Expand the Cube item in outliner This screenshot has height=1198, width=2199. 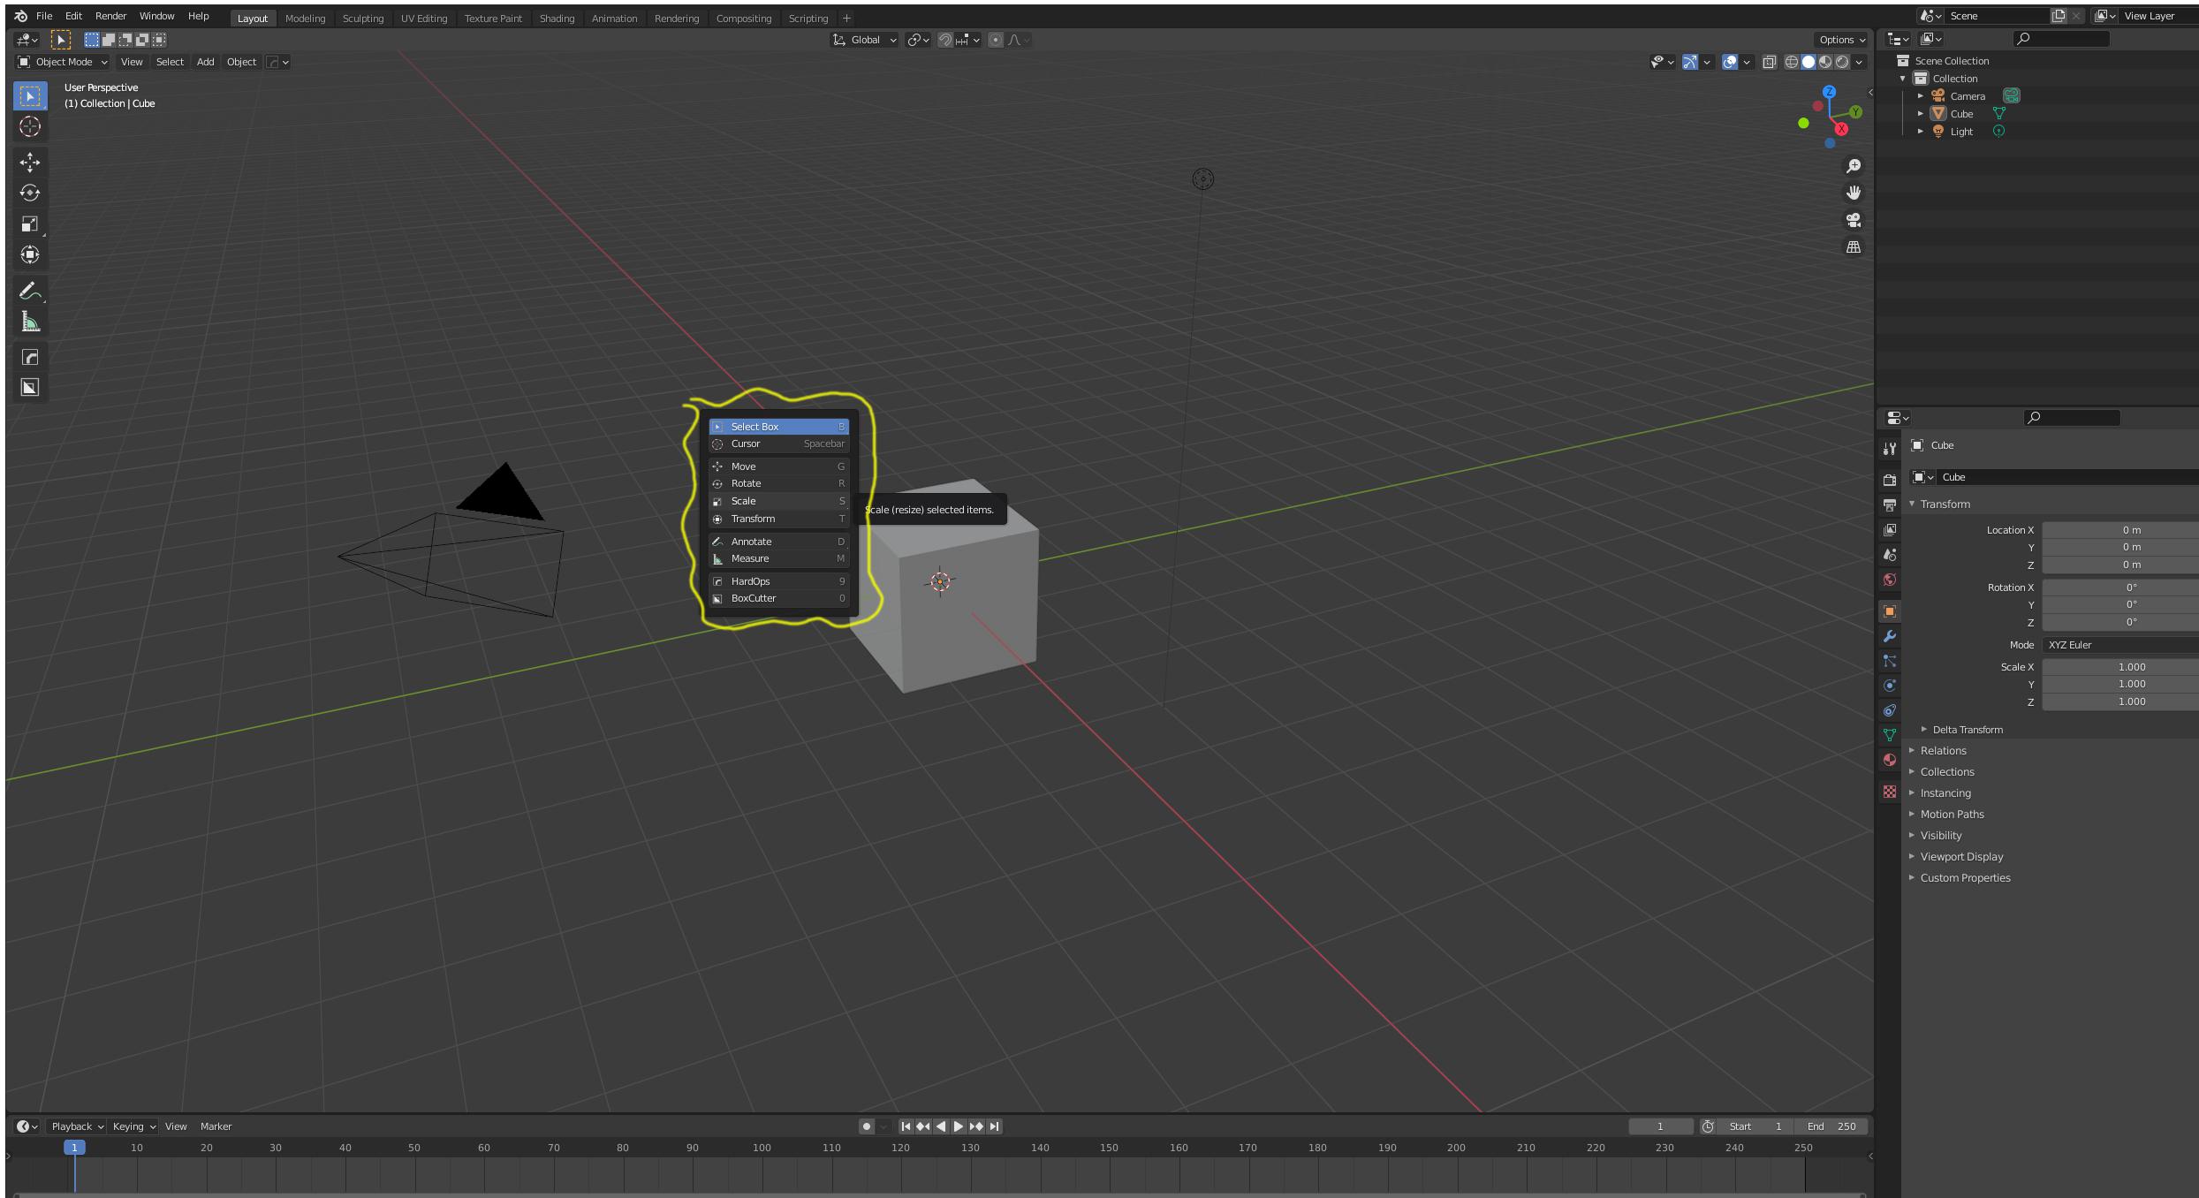tap(1920, 114)
